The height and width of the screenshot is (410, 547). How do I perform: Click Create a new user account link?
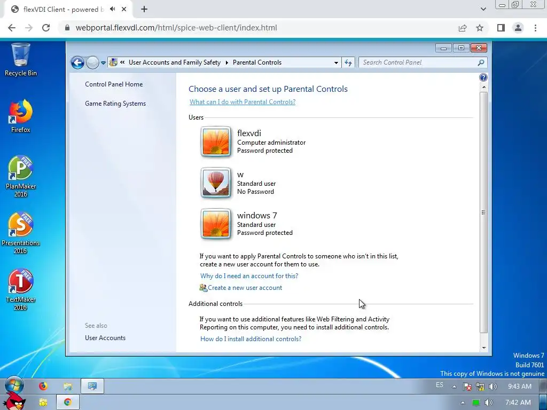point(245,288)
